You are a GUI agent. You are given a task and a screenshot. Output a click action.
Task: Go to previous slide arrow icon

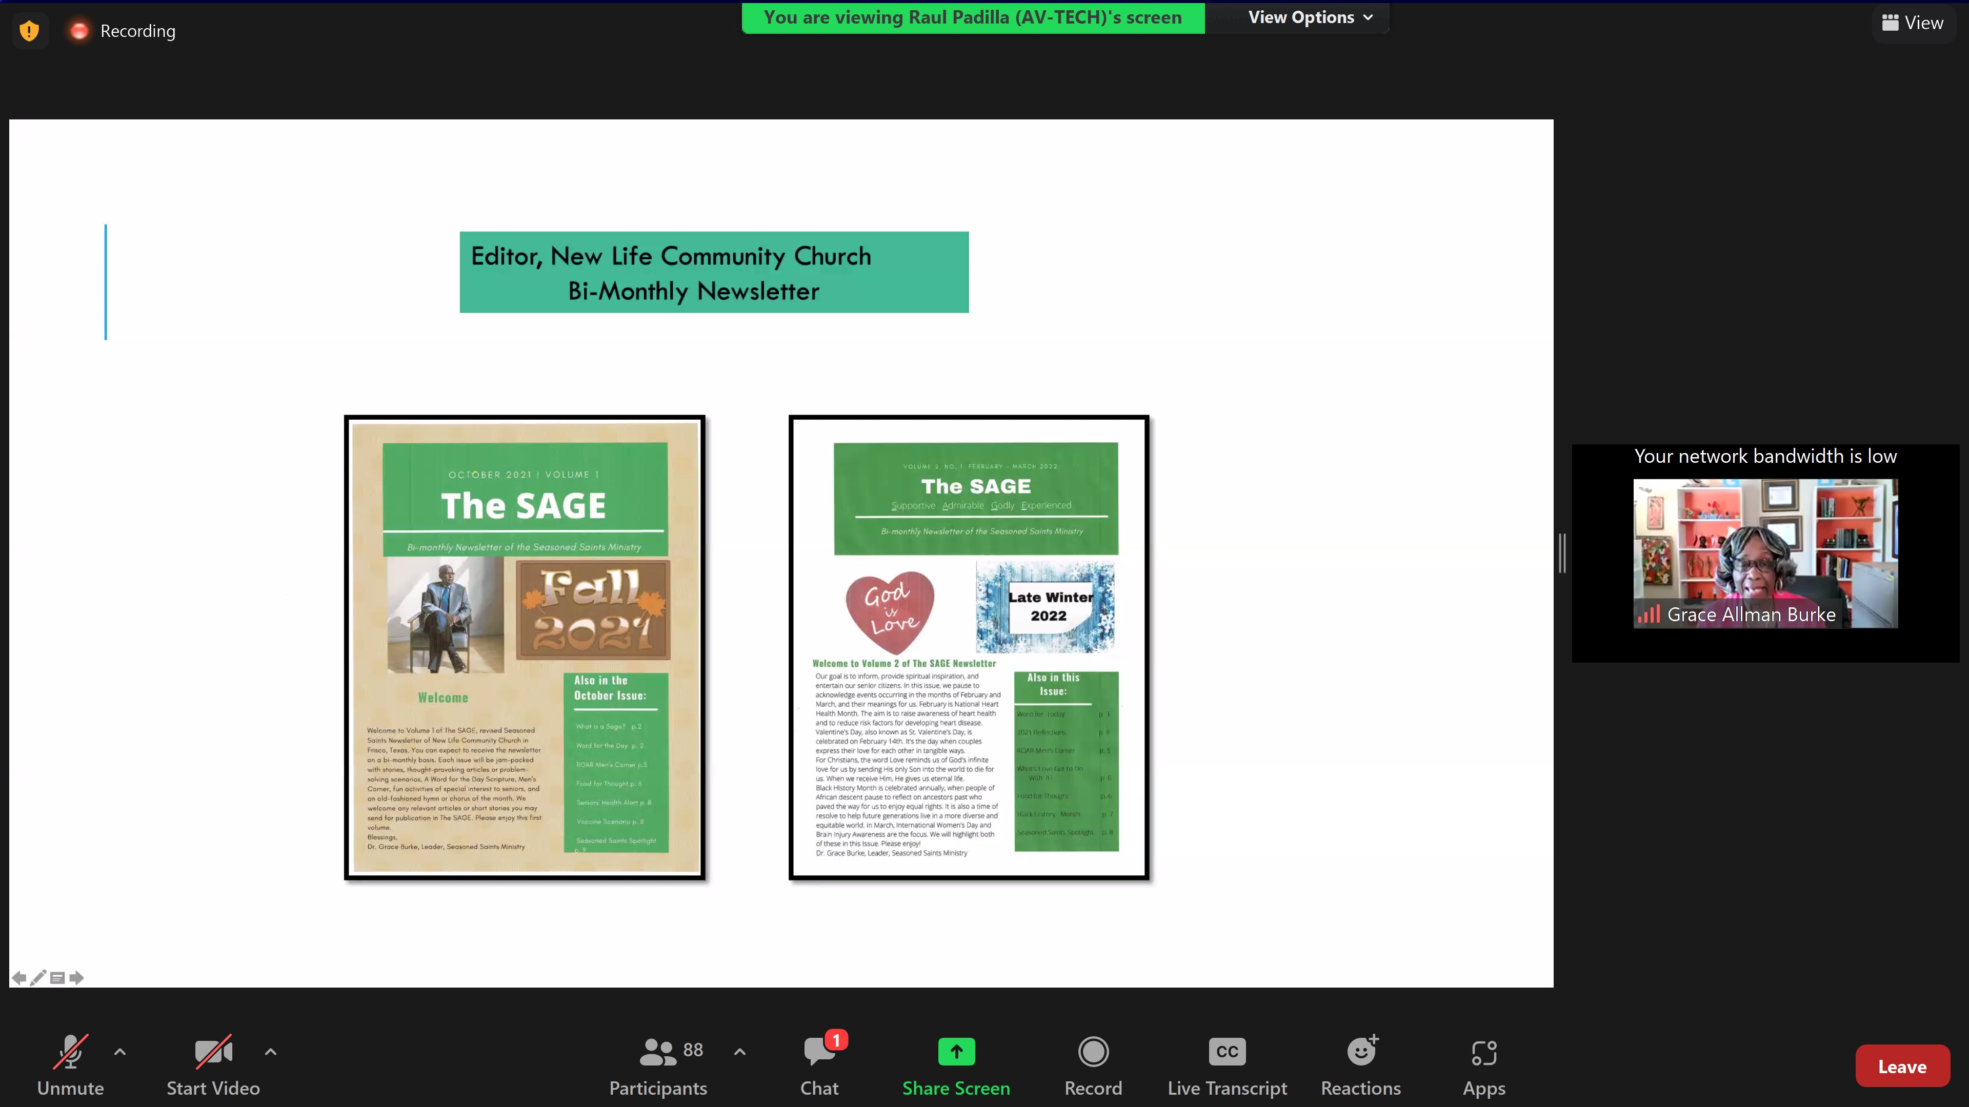point(19,977)
